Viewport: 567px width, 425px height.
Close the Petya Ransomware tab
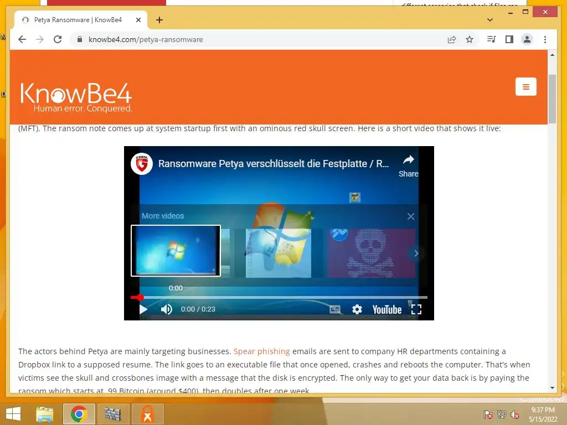pos(138,20)
